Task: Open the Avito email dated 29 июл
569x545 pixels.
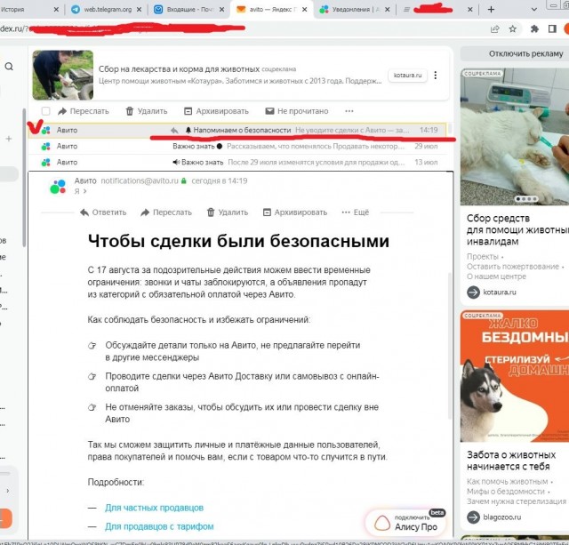Action: pyautogui.click(x=237, y=146)
